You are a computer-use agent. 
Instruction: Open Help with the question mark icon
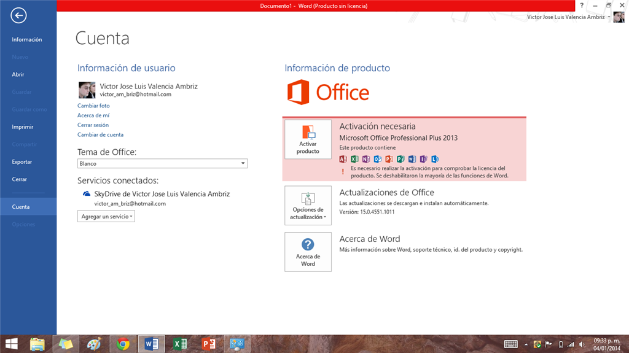pyautogui.click(x=582, y=5)
